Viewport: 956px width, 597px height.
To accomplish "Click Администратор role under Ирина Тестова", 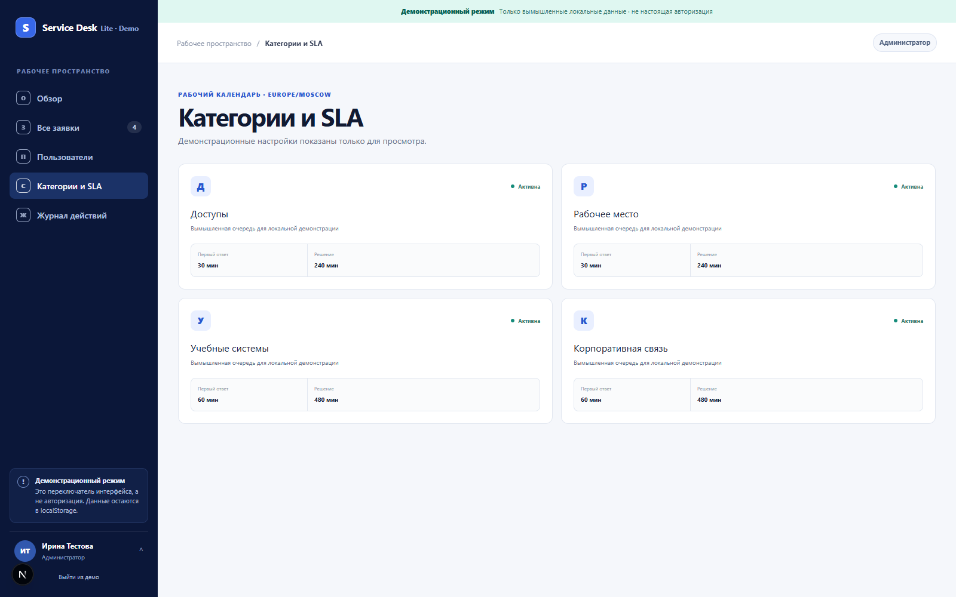I will pyautogui.click(x=63, y=558).
